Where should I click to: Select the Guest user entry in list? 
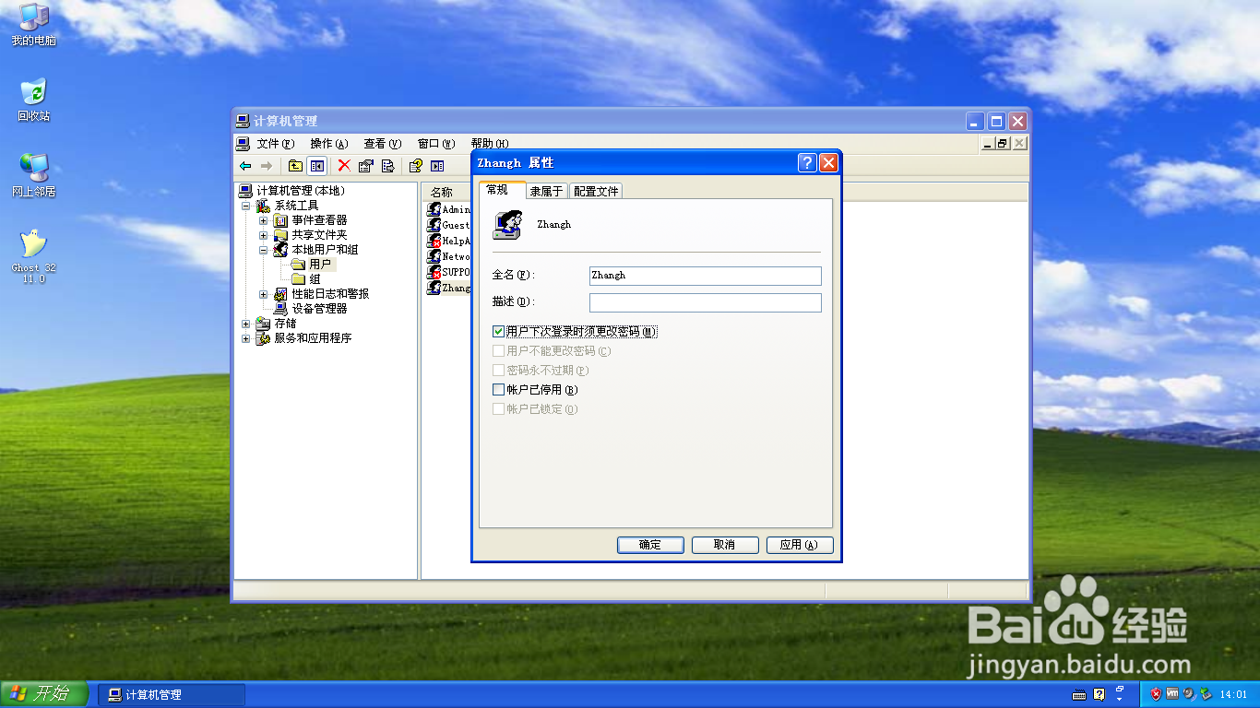pos(449,225)
